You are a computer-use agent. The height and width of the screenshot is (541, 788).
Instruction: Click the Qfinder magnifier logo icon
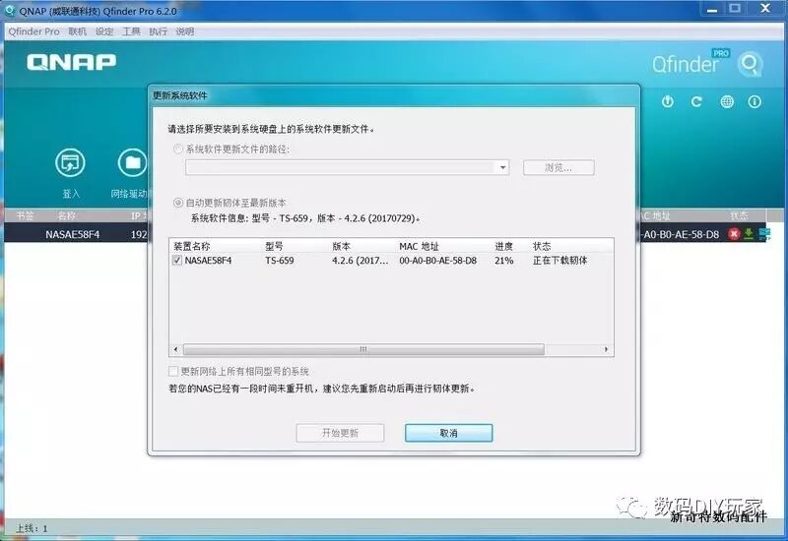click(750, 64)
